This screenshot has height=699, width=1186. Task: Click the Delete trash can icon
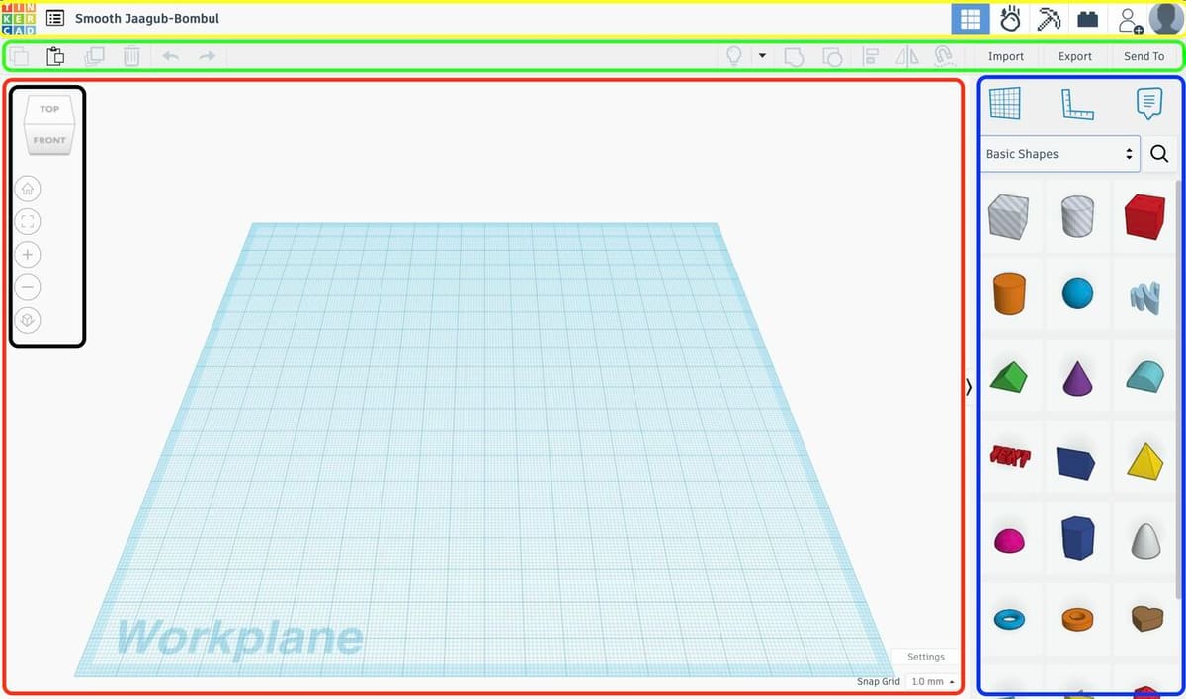131,56
